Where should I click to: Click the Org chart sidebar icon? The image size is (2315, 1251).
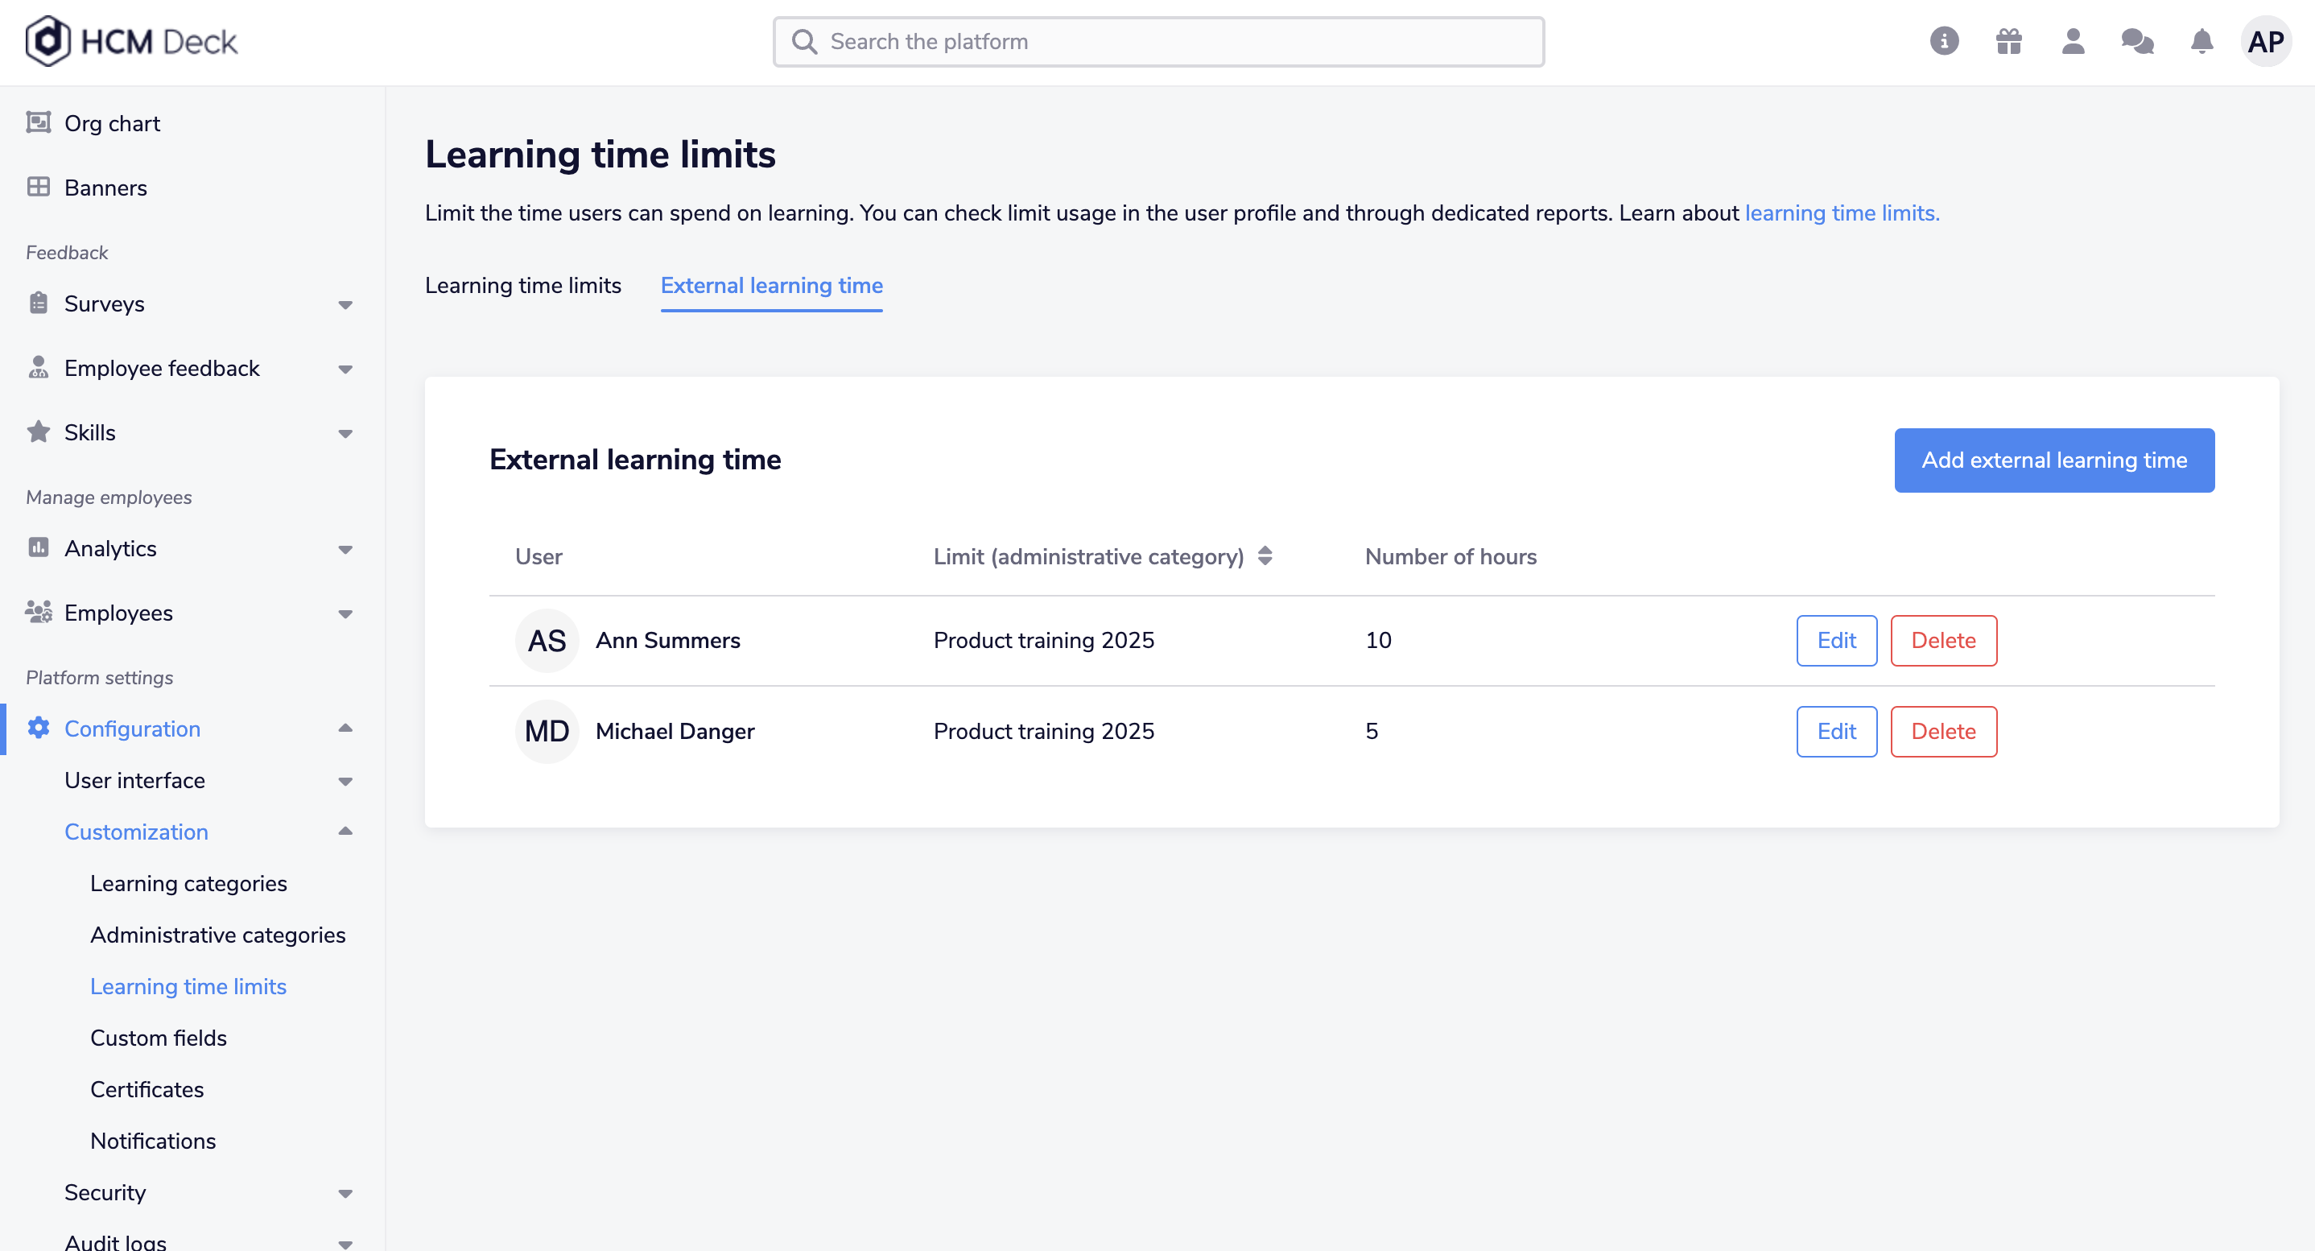[39, 122]
